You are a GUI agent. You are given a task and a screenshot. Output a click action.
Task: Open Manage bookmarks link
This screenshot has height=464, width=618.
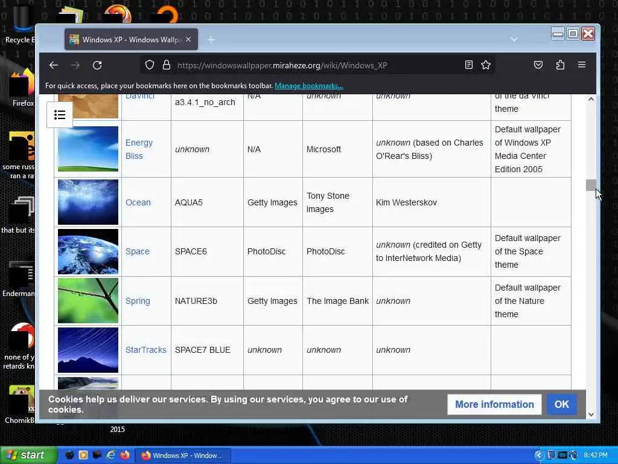[x=308, y=86]
